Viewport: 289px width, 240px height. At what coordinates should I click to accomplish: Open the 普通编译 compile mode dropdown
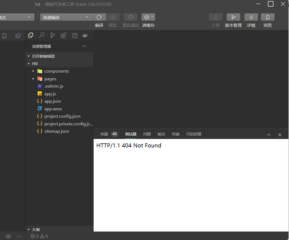pos(66,17)
